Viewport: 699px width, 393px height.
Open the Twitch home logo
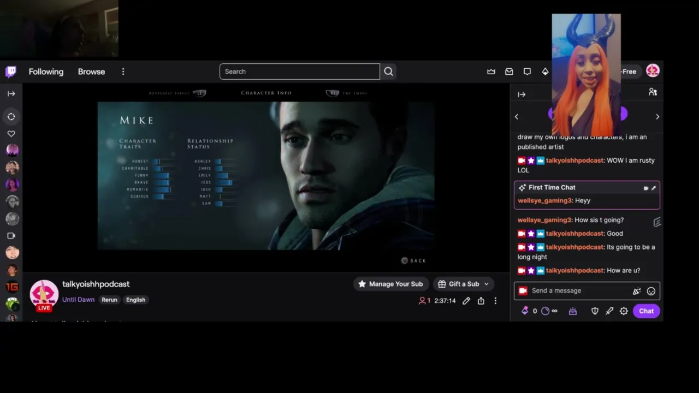click(x=11, y=72)
